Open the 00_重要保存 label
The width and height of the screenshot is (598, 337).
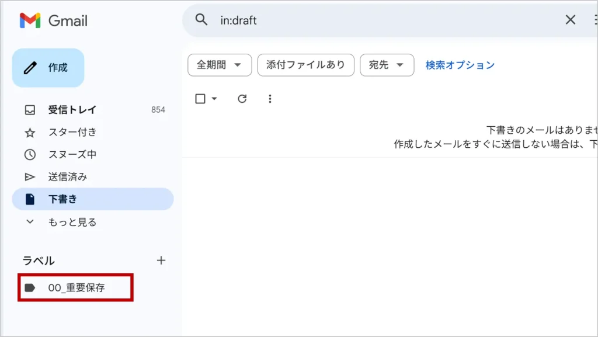tap(76, 287)
